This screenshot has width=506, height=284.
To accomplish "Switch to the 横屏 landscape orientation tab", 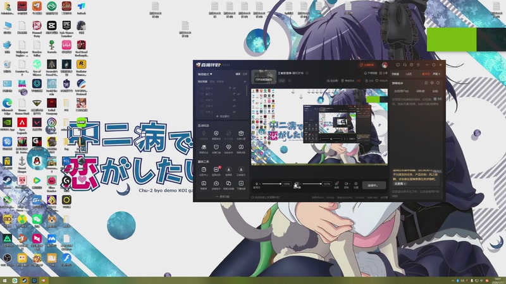I will 238,74.
